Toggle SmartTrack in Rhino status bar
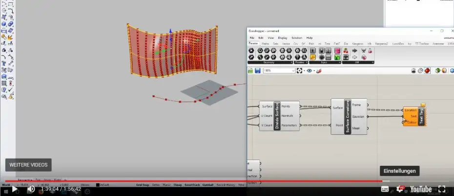454x196 pixels. [192, 185]
